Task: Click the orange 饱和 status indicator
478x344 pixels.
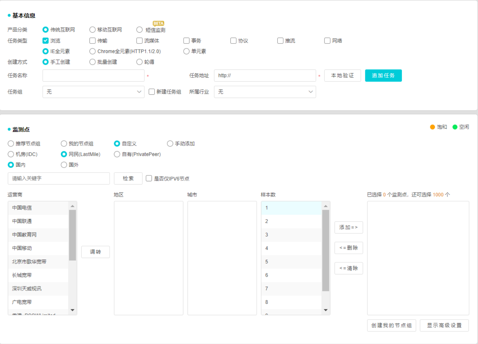Action: 432,127
